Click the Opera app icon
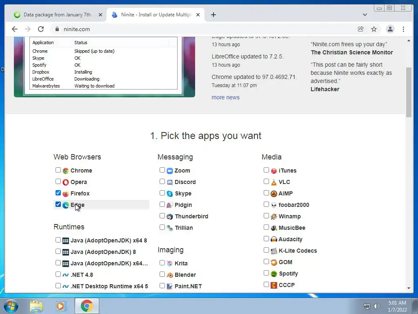 [66, 182]
